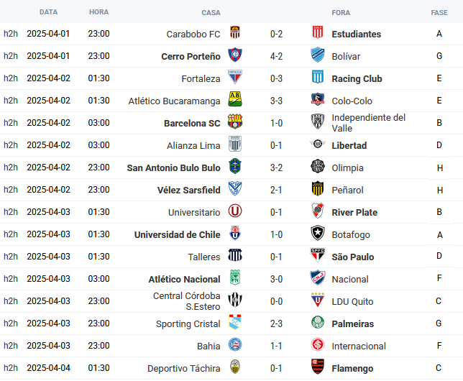Click the Botafogo star shield icon
The width and height of the screenshot is (463, 381).
(318, 233)
